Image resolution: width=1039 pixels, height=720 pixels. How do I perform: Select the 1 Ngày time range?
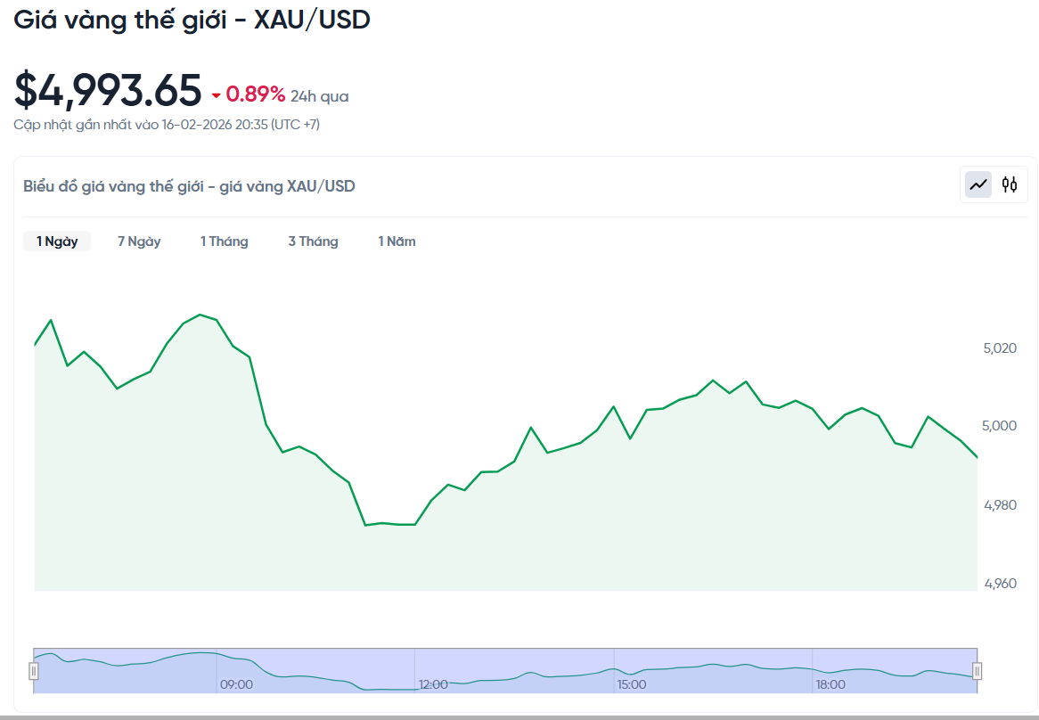(x=57, y=241)
